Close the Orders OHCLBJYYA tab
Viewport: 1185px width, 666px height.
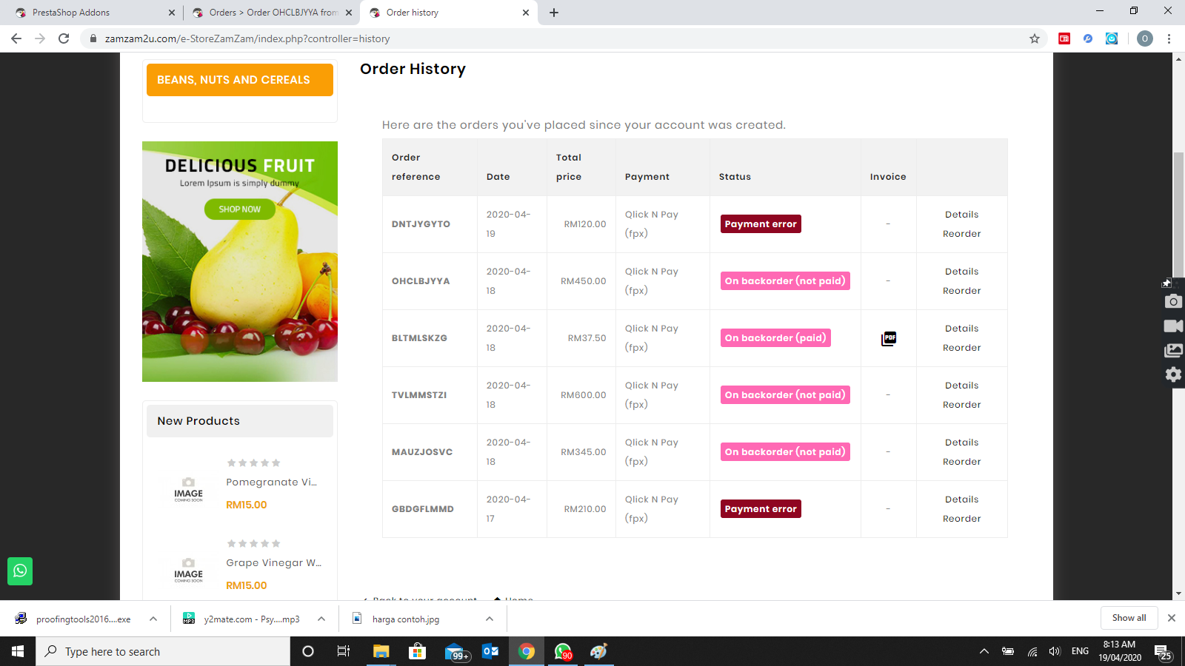349,13
